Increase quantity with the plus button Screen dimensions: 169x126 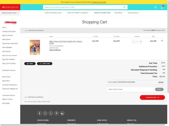click(x=141, y=42)
